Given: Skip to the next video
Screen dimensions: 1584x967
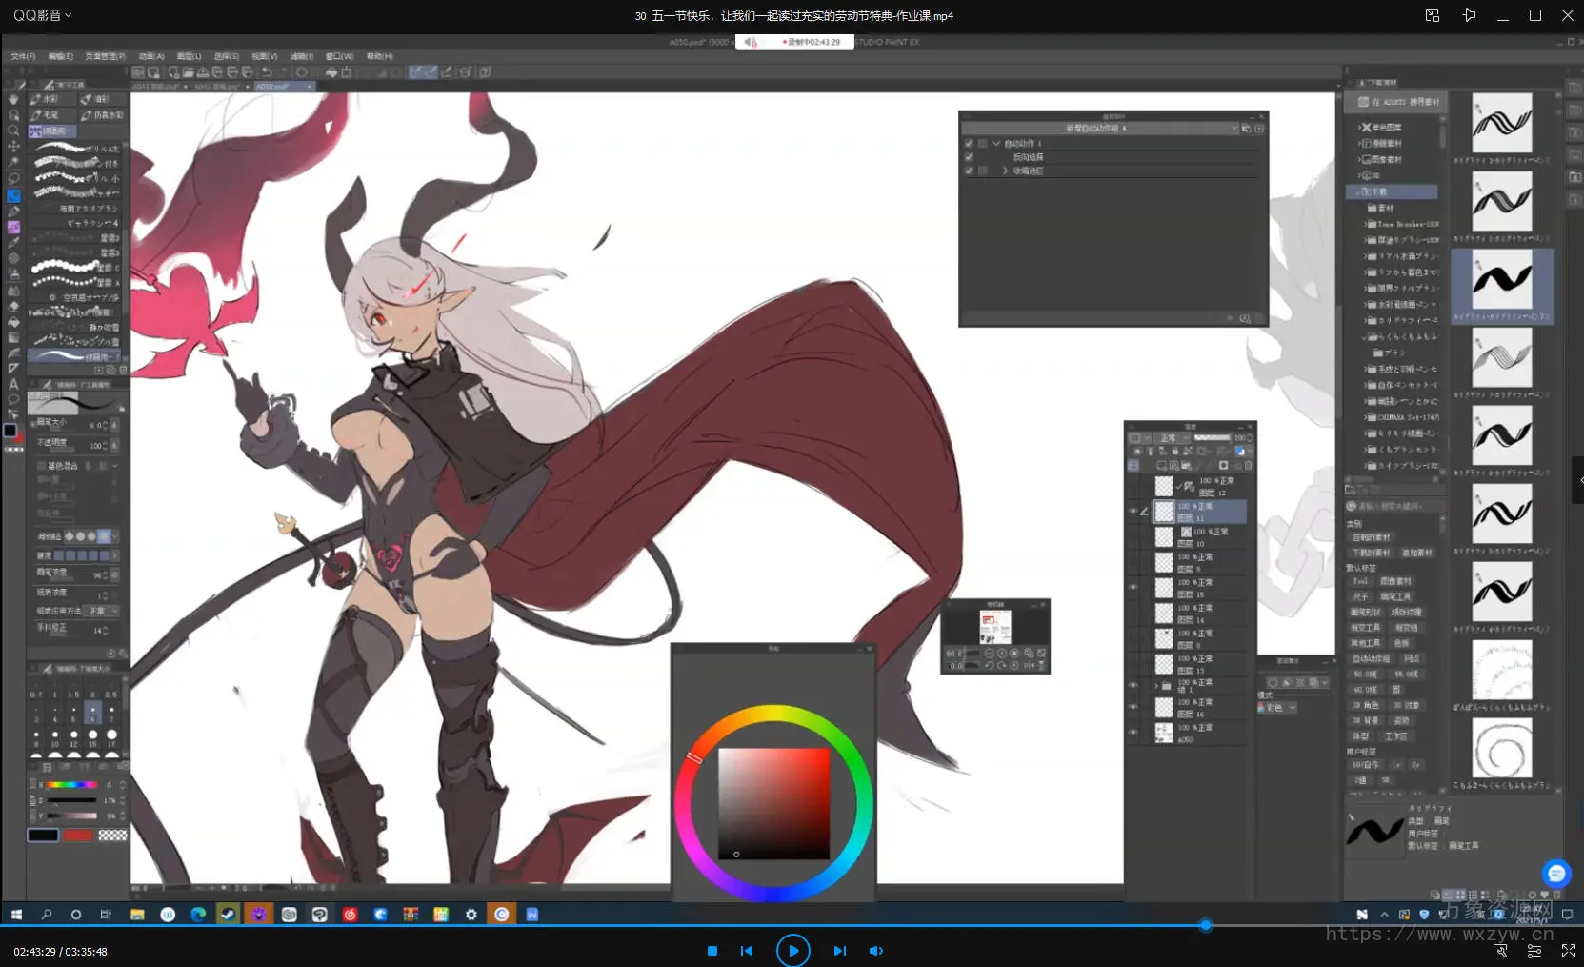Looking at the screenshot, I should [x=839, y=951].
